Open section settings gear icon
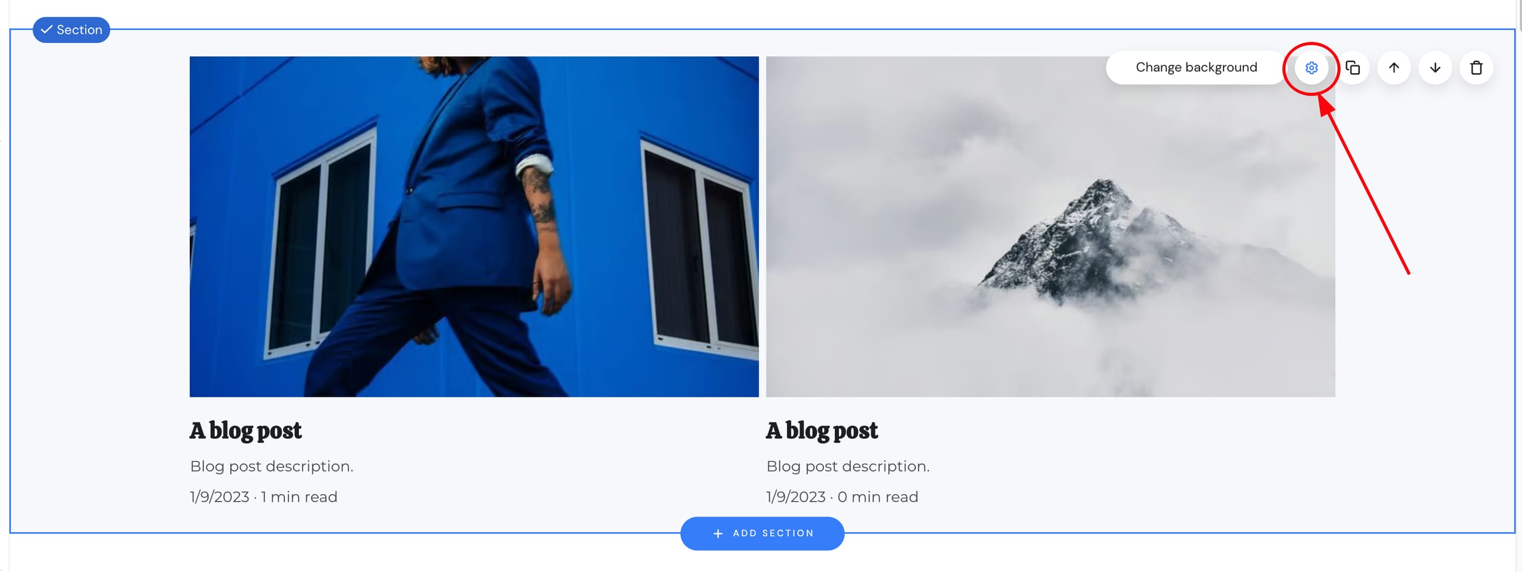The image size is (1522, 572). click(x=1311, y=68)
